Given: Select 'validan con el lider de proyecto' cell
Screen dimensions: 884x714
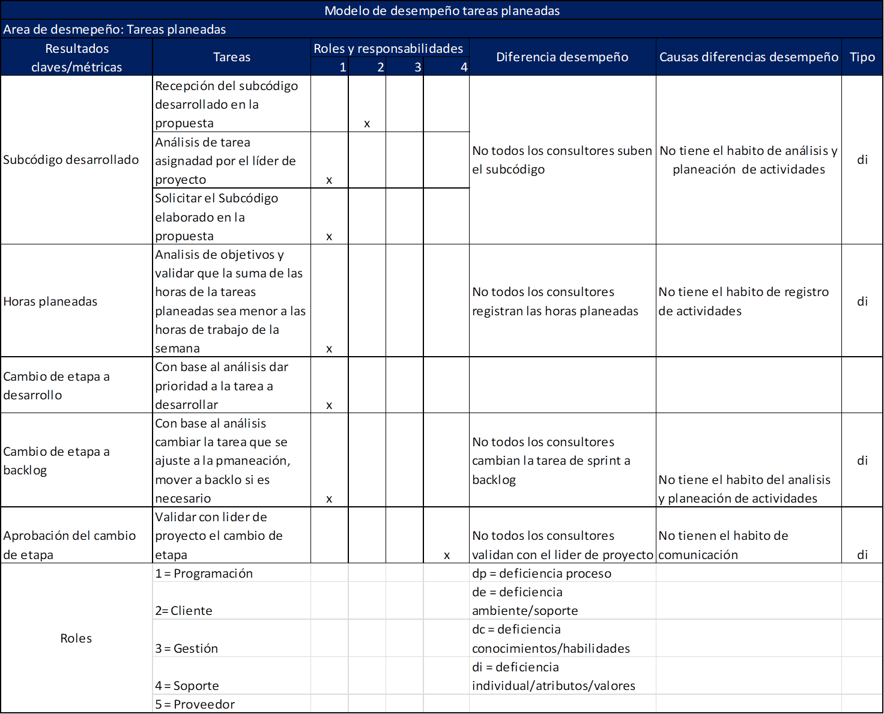Looking at the screenshot, I should pos(562,536).
